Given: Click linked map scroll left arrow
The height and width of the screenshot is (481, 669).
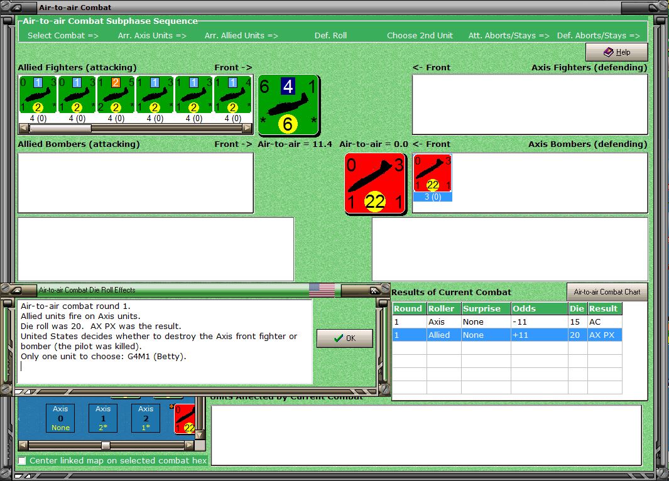Looking at the screenshot, I should click(24, 445).
